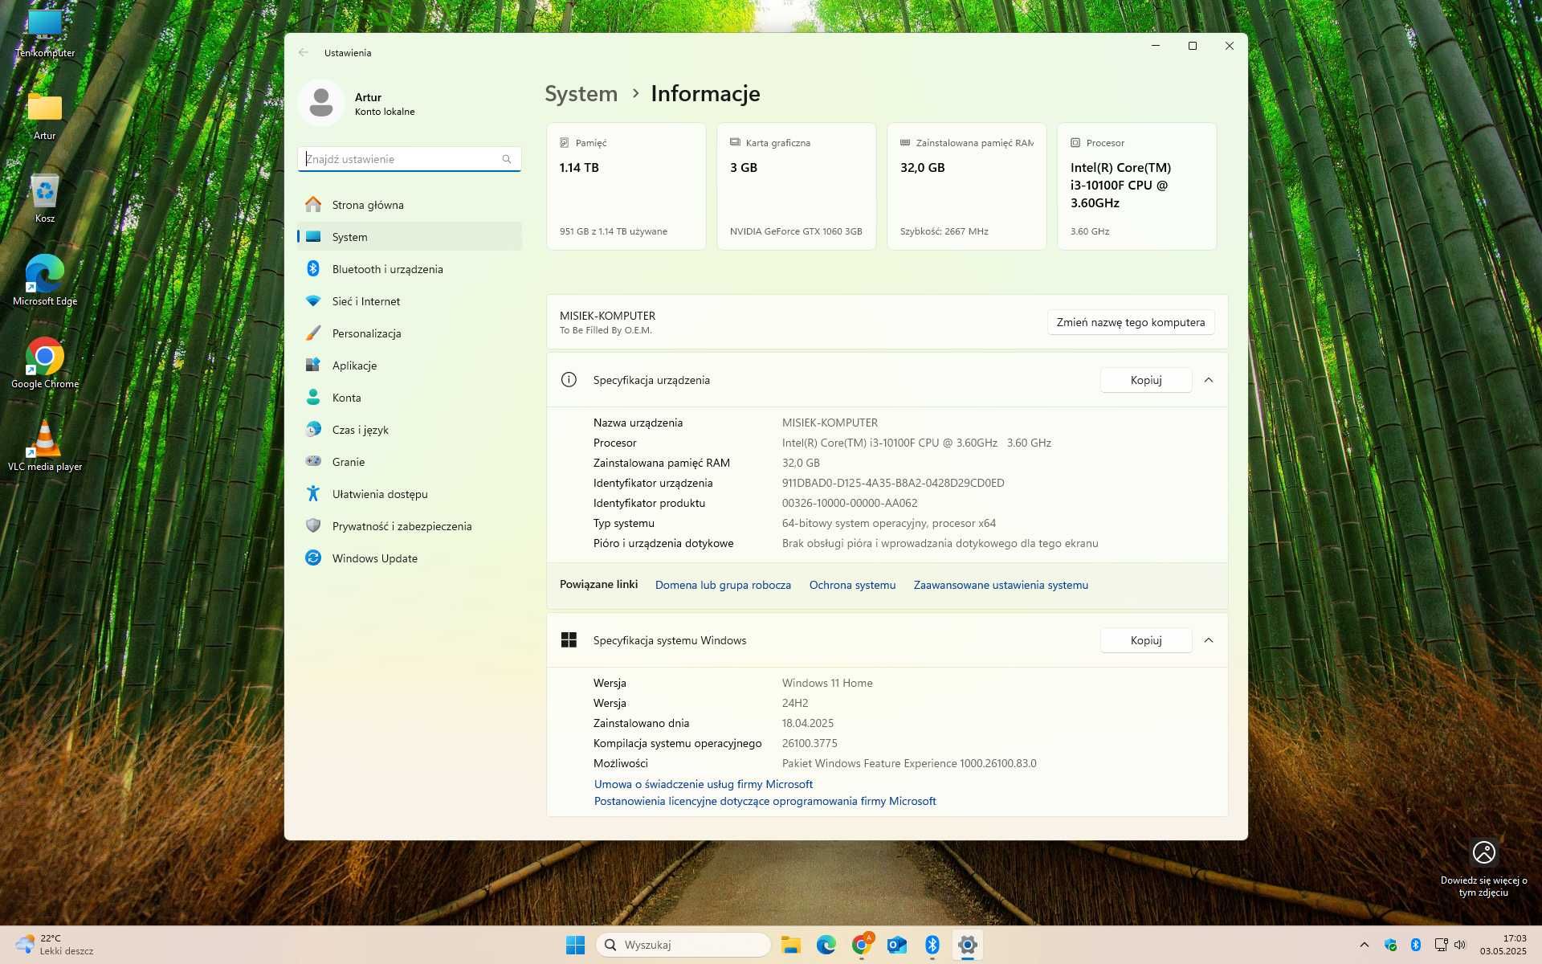This screenshot has height=964, width=1542.
Task: Open Zaawansowane ustawienia systemu link
Action: click(1001, 585)
